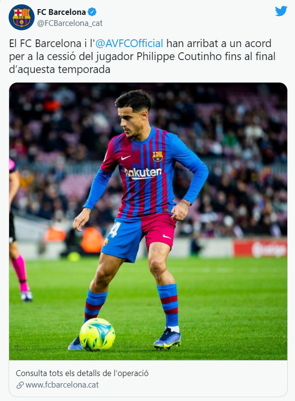295x401 pixels.
Task: Click the tweet text mentioning Philippe Coutinho
Action: point(142,56)
